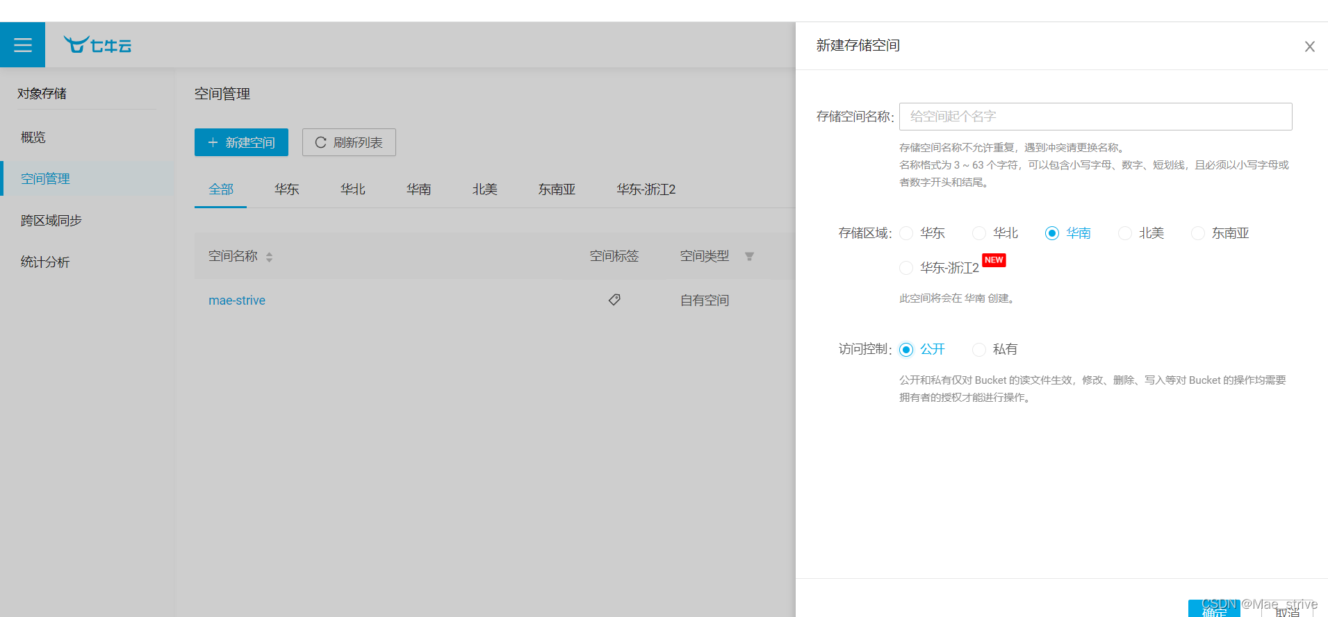
Task: Click the 对象存储 sidebar heading
Action: tap(42, 94)
